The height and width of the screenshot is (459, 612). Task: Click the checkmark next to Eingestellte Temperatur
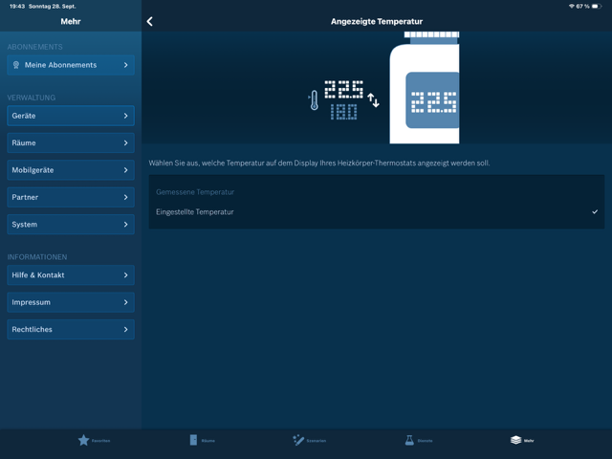pyautogui.click(x=595, y=211)
